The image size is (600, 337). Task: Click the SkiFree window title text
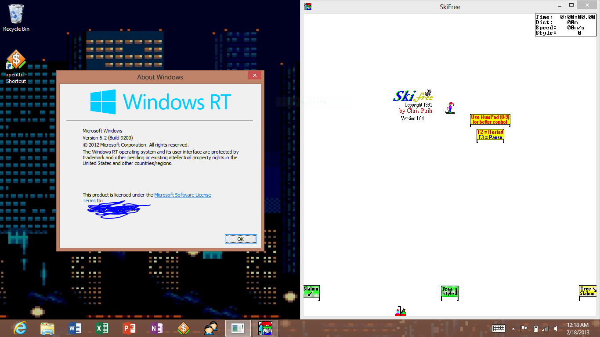450,7
